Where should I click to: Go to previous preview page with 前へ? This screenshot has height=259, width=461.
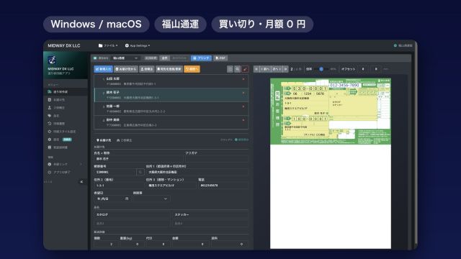[x=265, y=69]
